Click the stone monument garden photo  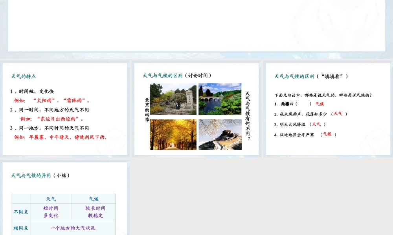click(173, 99)
